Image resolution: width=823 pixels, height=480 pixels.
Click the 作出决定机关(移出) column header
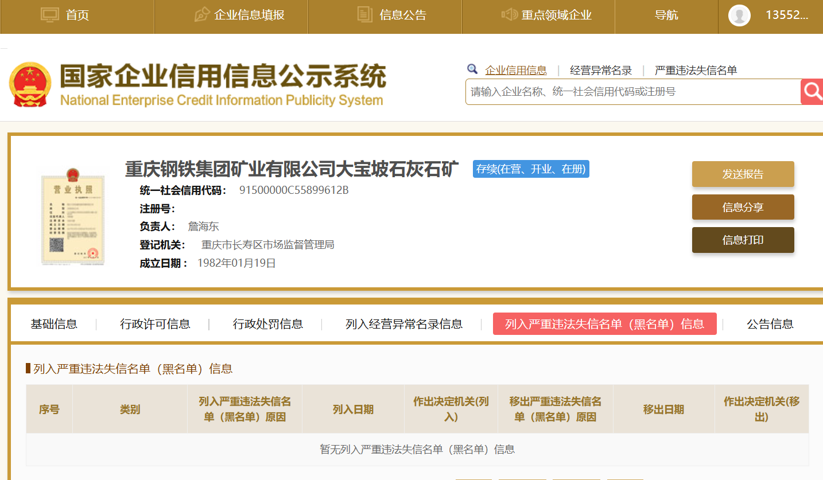tap(762, 409)
